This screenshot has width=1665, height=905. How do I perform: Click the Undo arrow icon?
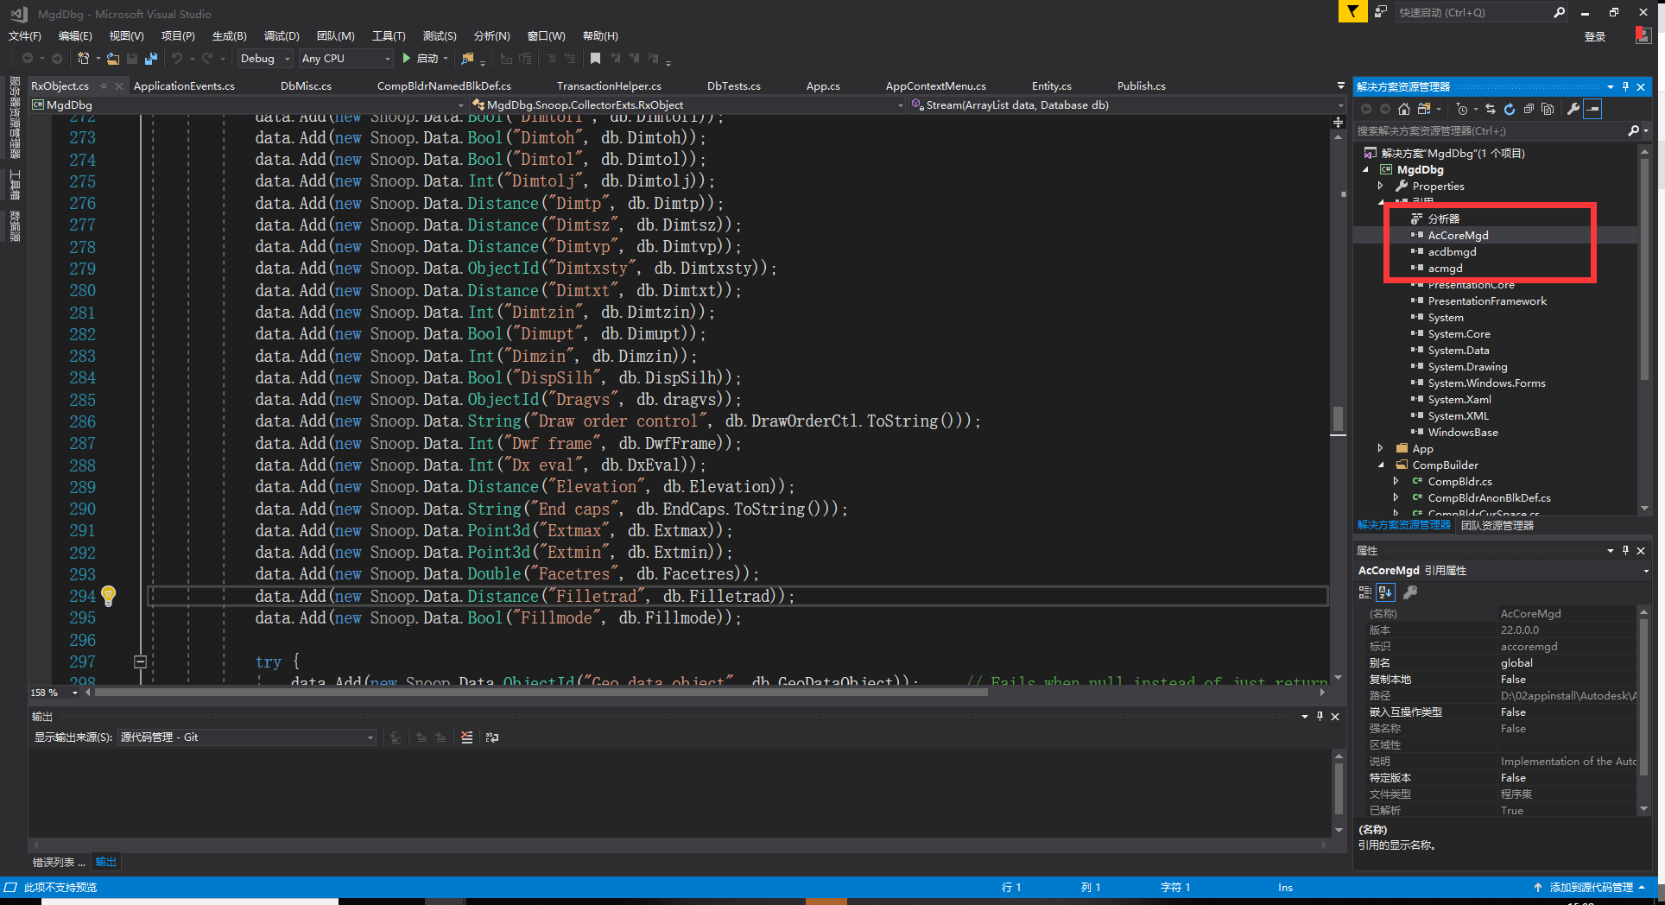pos(176,58)
